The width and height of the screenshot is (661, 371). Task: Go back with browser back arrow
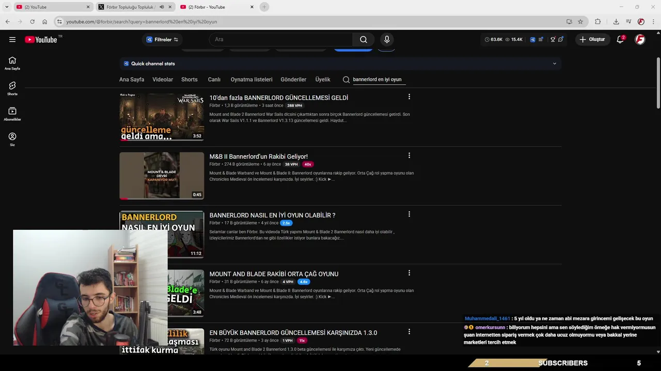(x=7, y=22)
